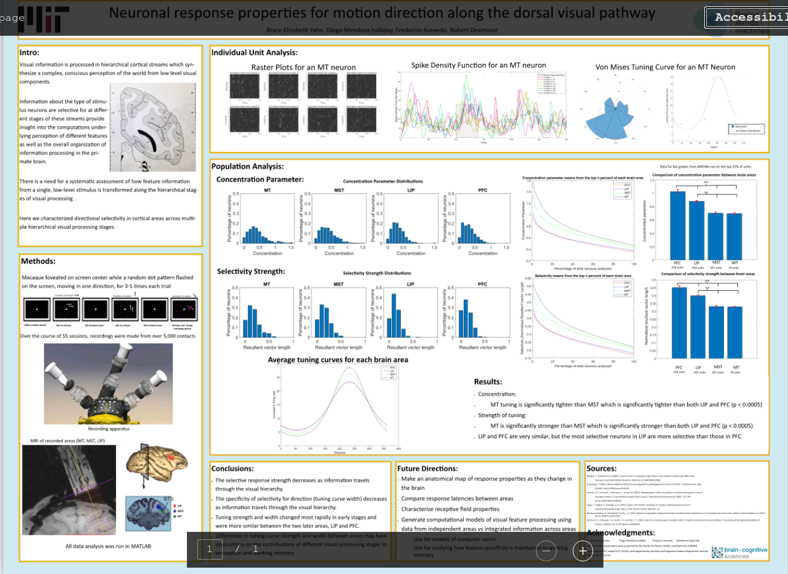Click the brain cross-section drawing in Intro
The image size is (788, 574).
[152, 127]
